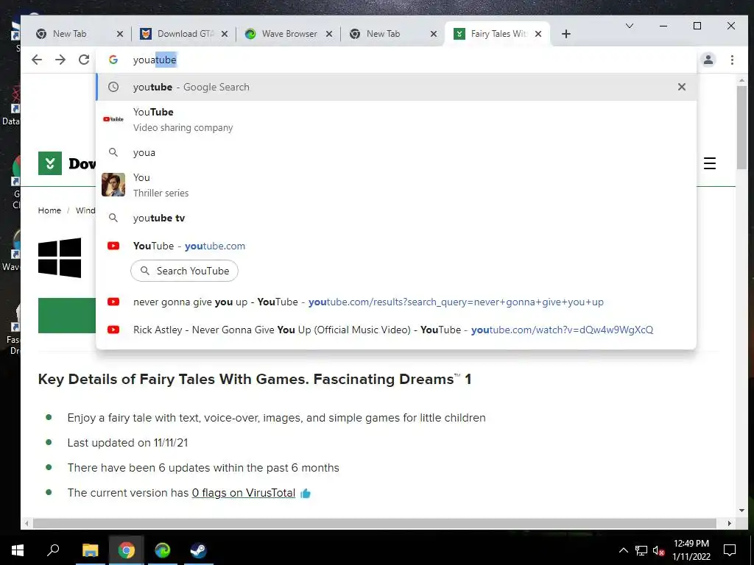Click the green download site logo

coord(50,163)
